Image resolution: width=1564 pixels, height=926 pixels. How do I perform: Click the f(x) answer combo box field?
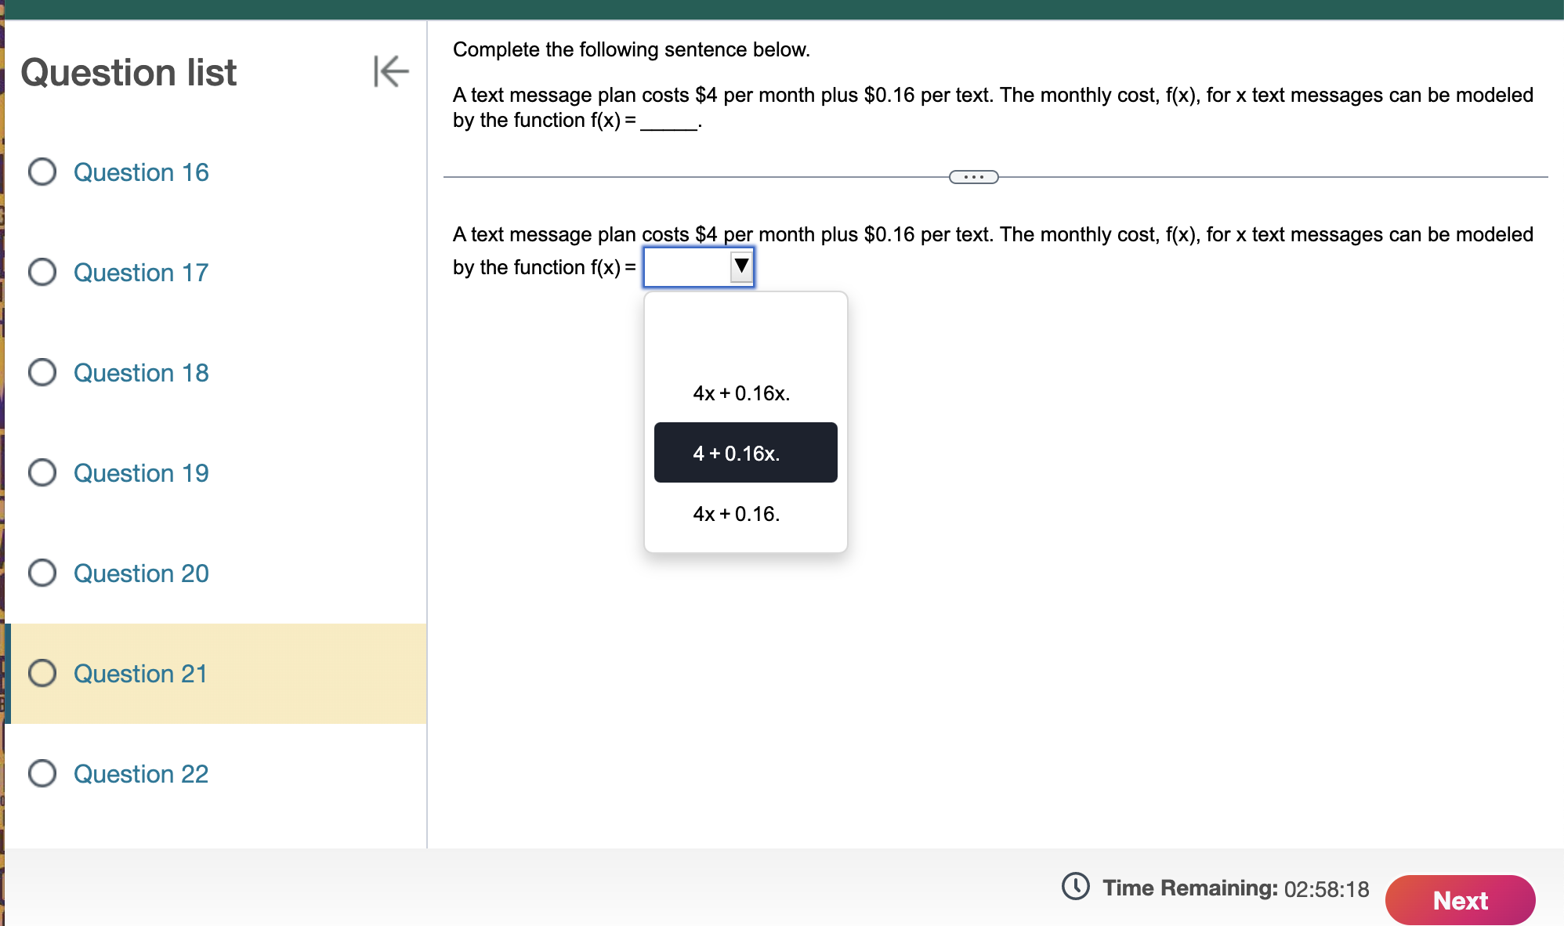pyautogui.click(x=686, y=267)
